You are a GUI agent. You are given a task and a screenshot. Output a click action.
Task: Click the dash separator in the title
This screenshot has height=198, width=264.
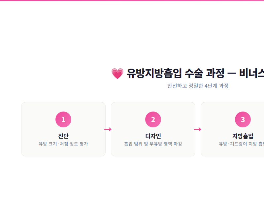[232, 73]
